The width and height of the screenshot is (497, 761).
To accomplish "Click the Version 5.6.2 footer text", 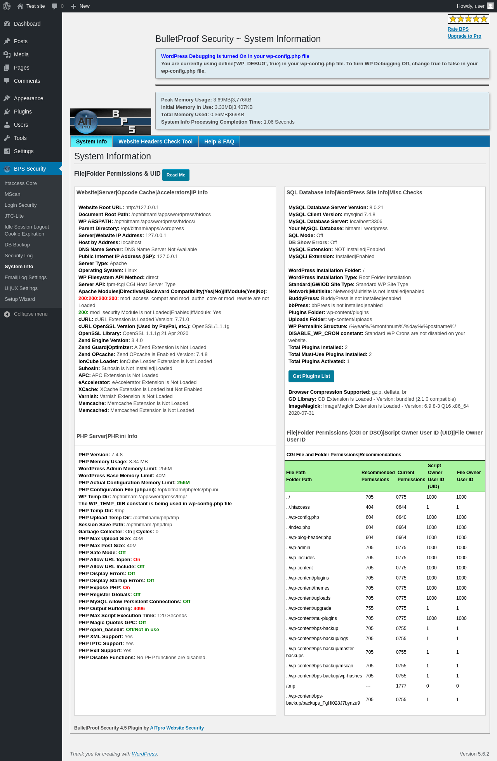I will [474, 754].
